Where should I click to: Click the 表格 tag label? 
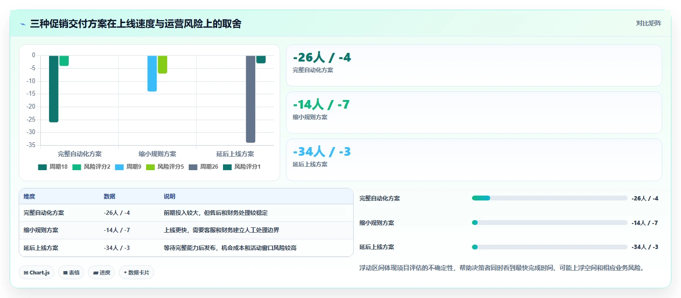point(74,273)
